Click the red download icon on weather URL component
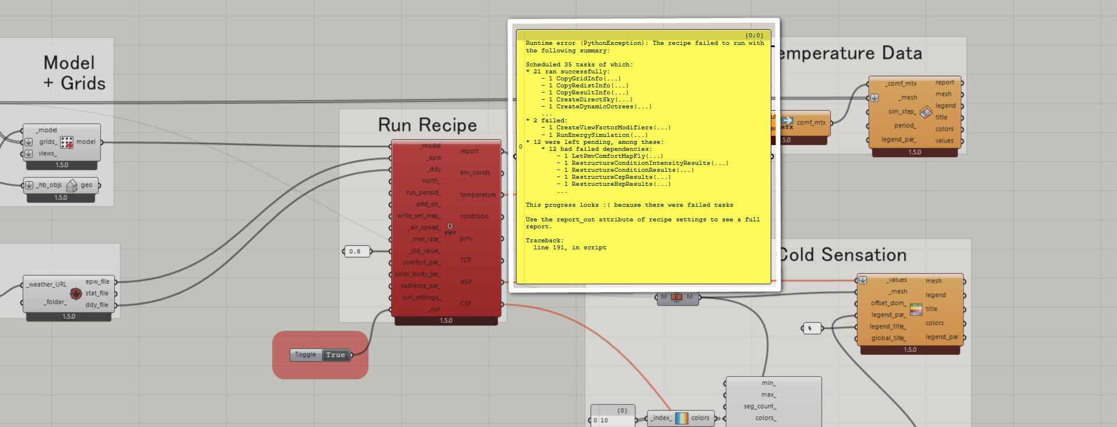Image resolution: width=1117 pixels, height=427 pixels. pyautogui.click(x=76, y=294)
